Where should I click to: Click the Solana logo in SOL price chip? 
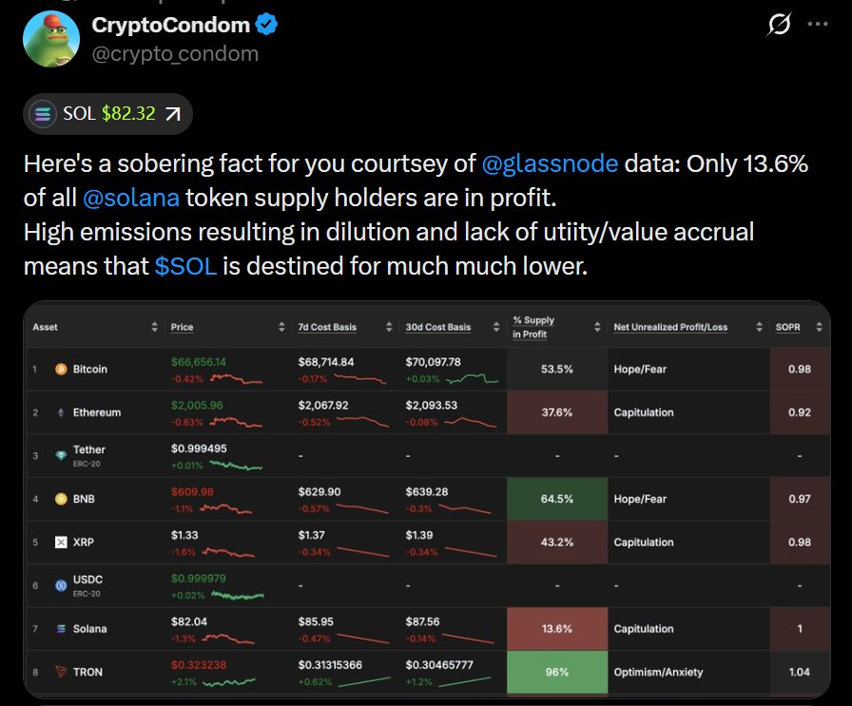coord(44,115)
